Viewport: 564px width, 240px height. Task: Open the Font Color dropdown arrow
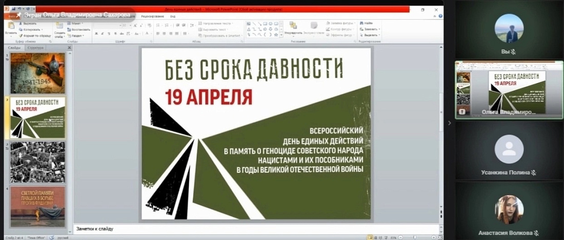(x=151, y=33)
